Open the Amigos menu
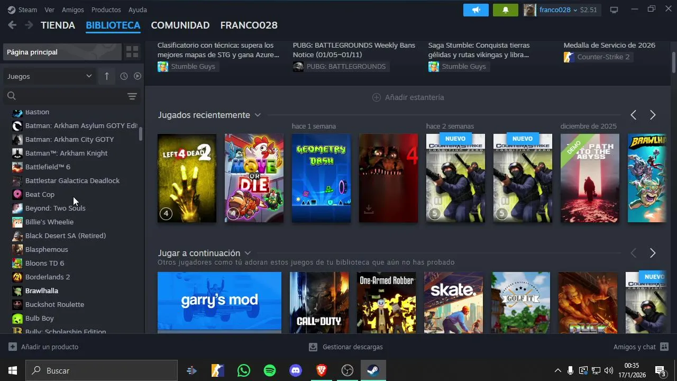Viewport: 677px width, 381px height. coord(73,10)
